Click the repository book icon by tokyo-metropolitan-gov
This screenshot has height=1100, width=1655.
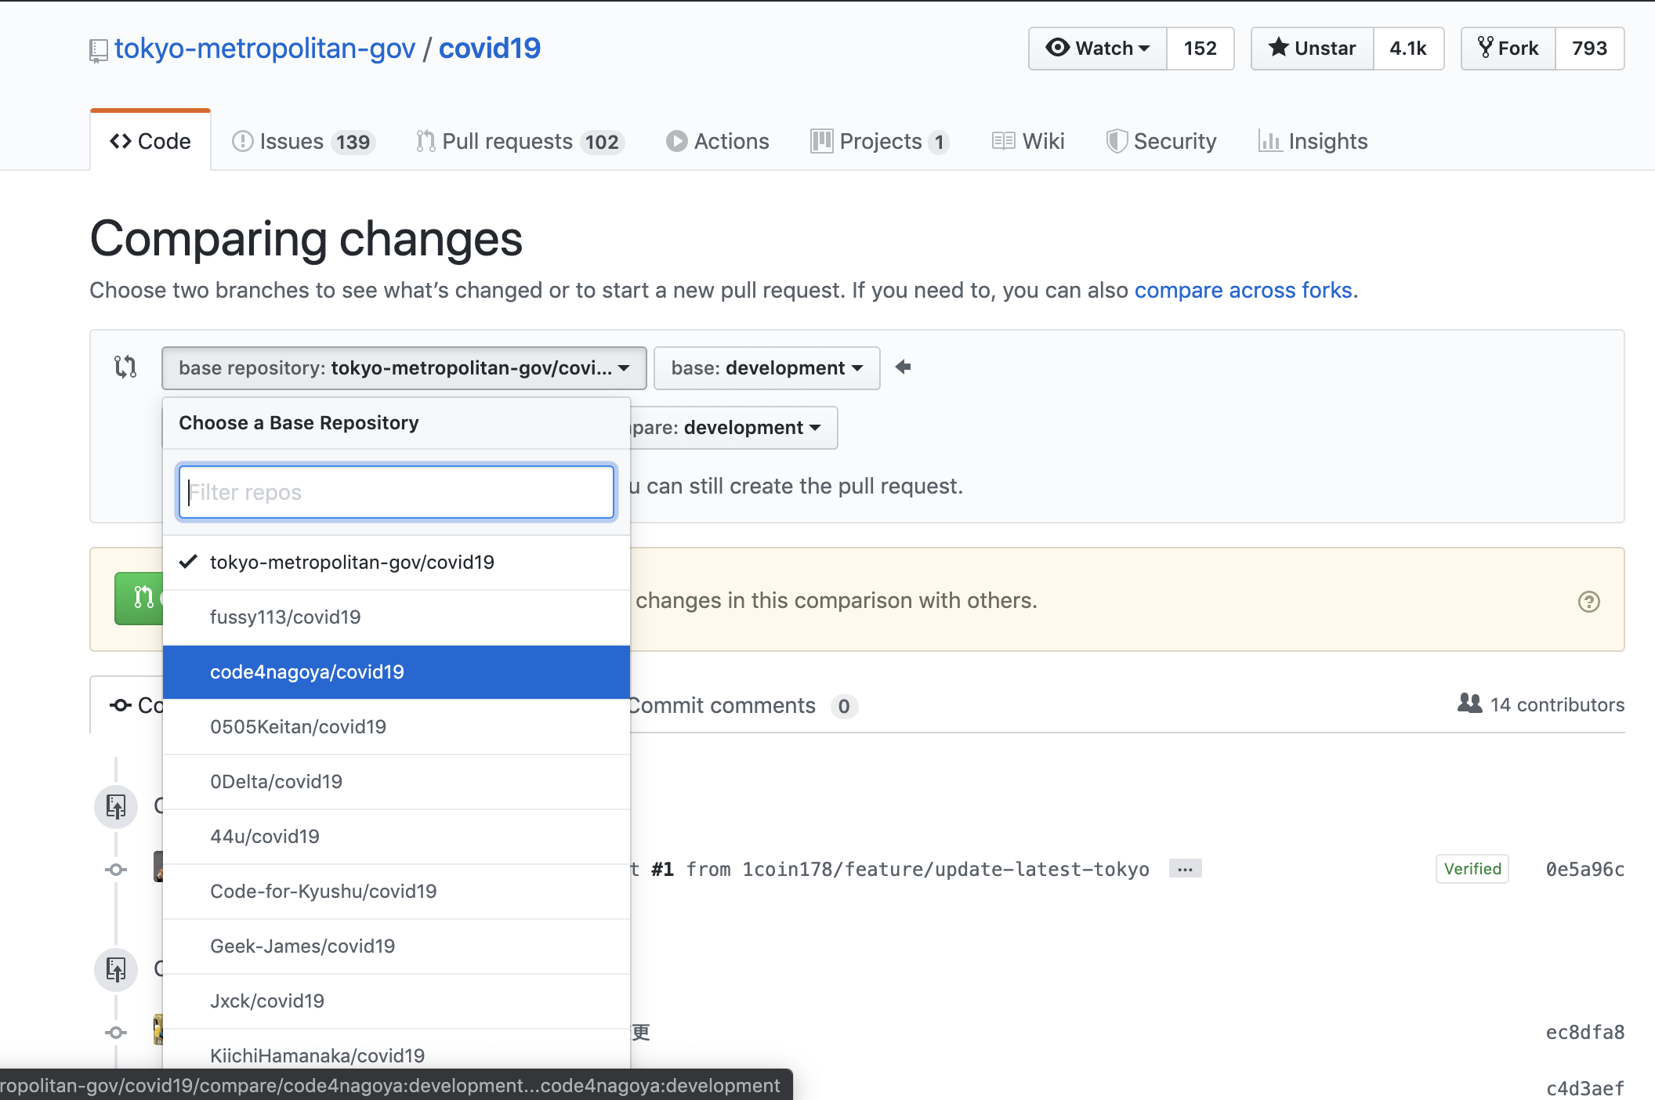[x=98, y=50]
